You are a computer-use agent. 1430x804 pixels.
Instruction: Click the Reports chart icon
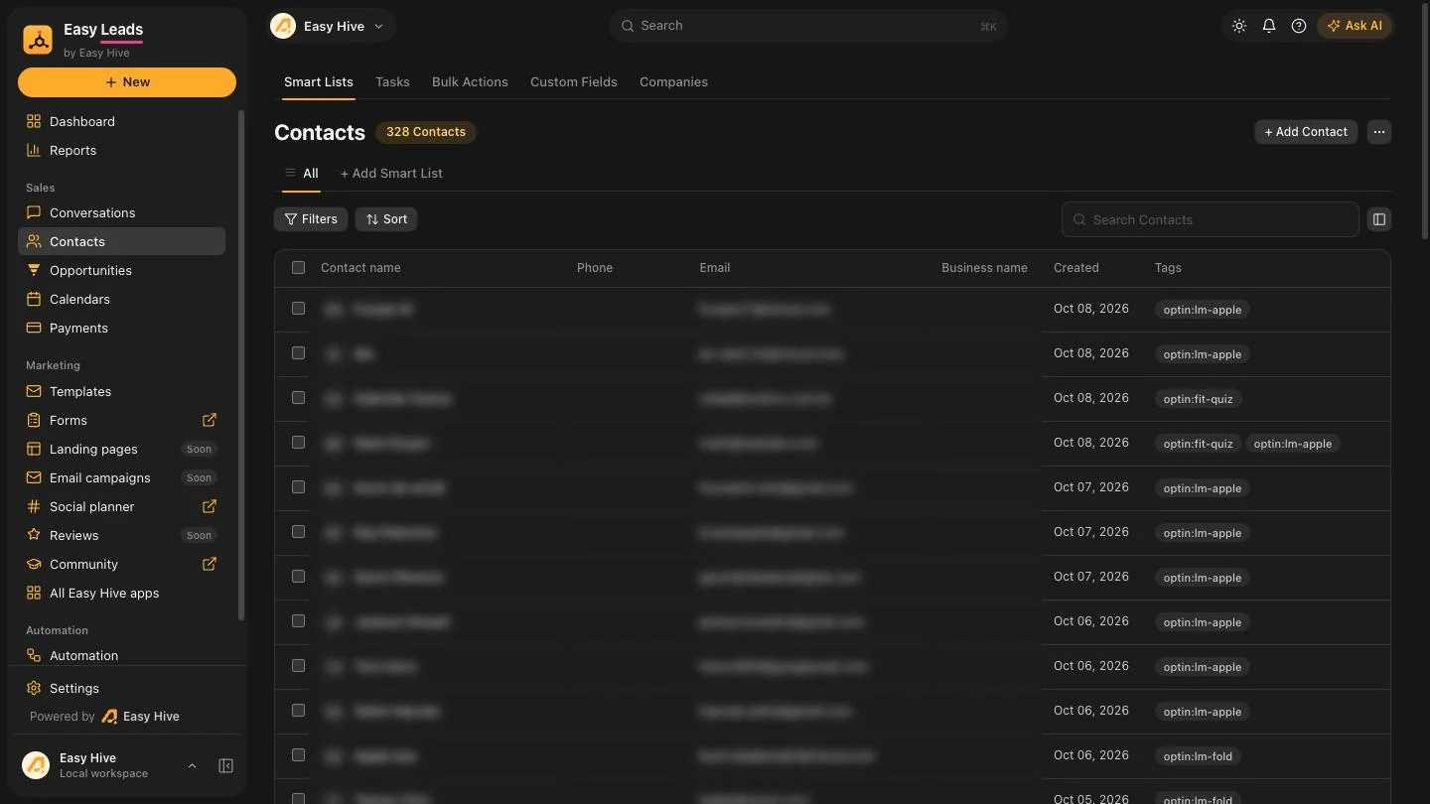(x=34, y=150)
